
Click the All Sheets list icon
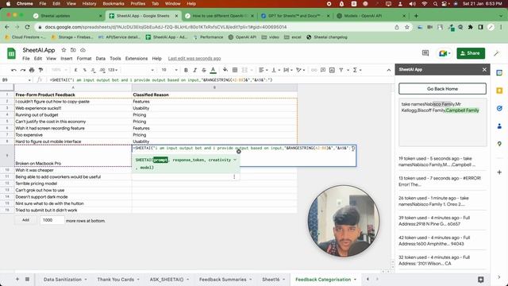(x=27, y=279)
